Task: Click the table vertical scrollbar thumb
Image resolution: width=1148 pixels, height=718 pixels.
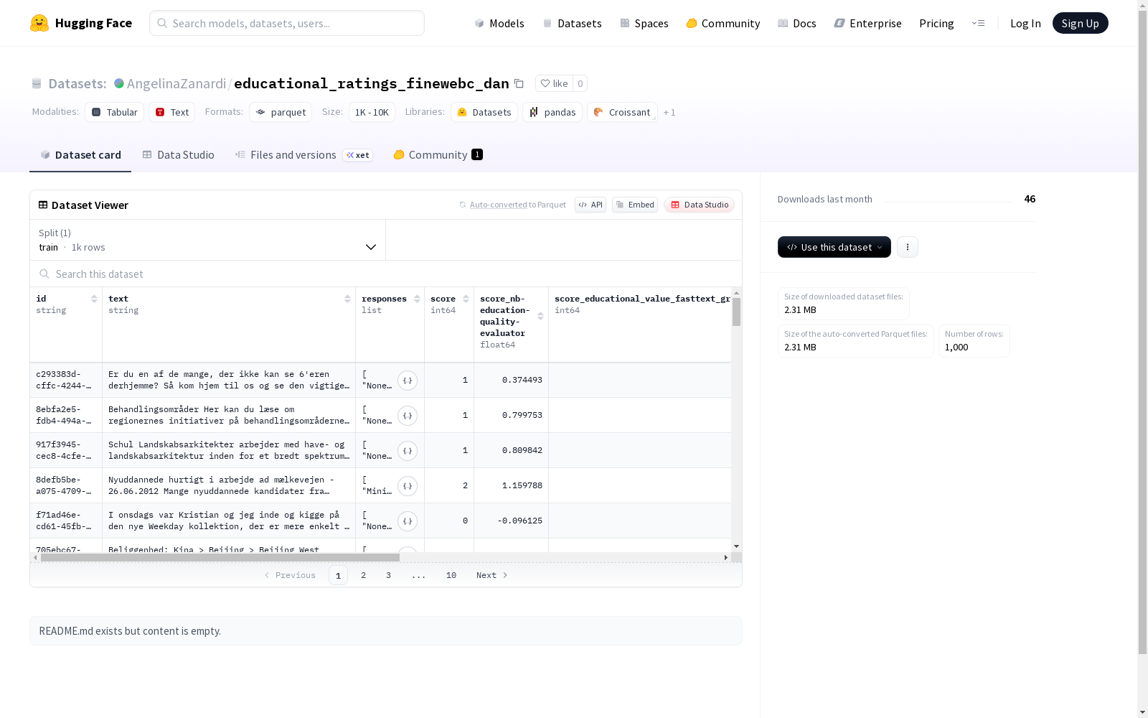Action: (x=736, y=312)
